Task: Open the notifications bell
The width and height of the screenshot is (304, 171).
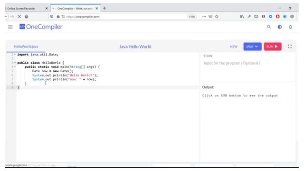Action: coord(290,27)
